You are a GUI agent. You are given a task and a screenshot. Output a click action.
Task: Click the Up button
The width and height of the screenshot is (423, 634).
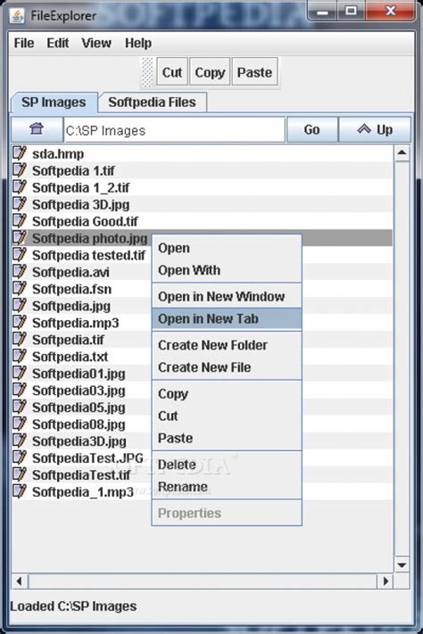375,129
